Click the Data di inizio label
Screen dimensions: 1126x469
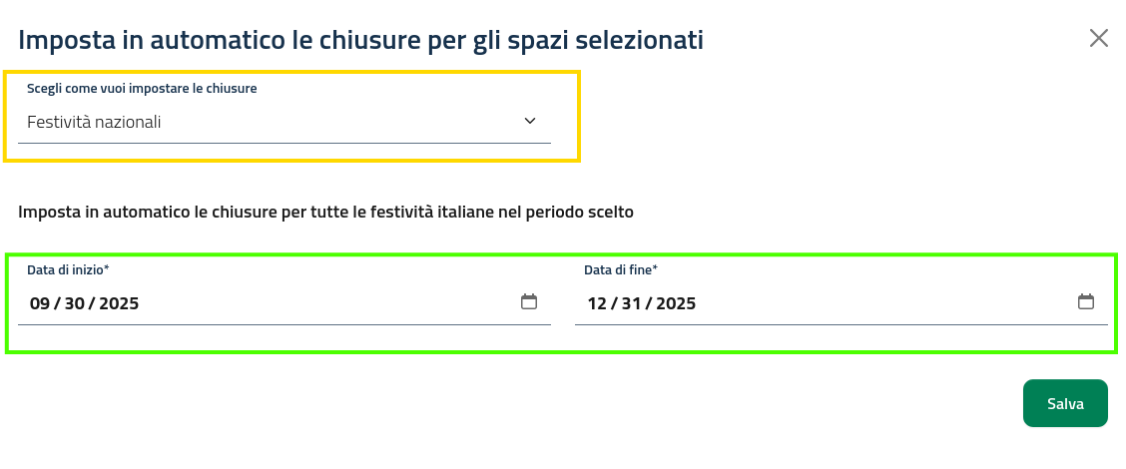[x=68, y=270]
